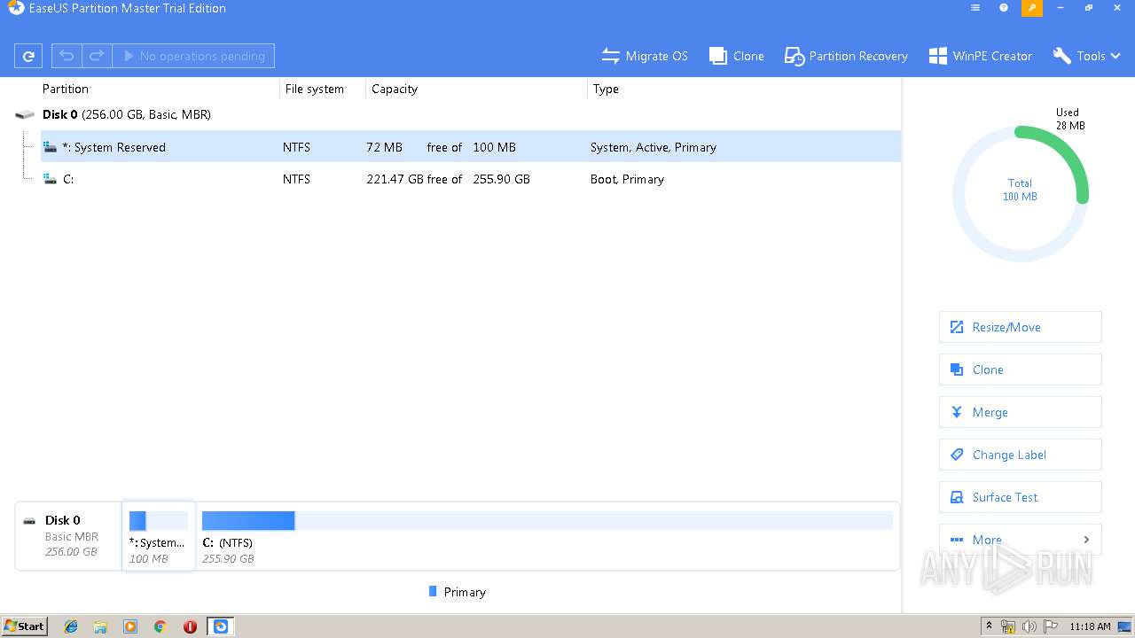1135x638 pixels.
Task: Click the Resize/Move icon in the side panel
Action: [x=957, y=327]
